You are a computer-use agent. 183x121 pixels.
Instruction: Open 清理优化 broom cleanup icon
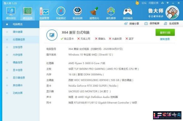[x=94, y=13]
